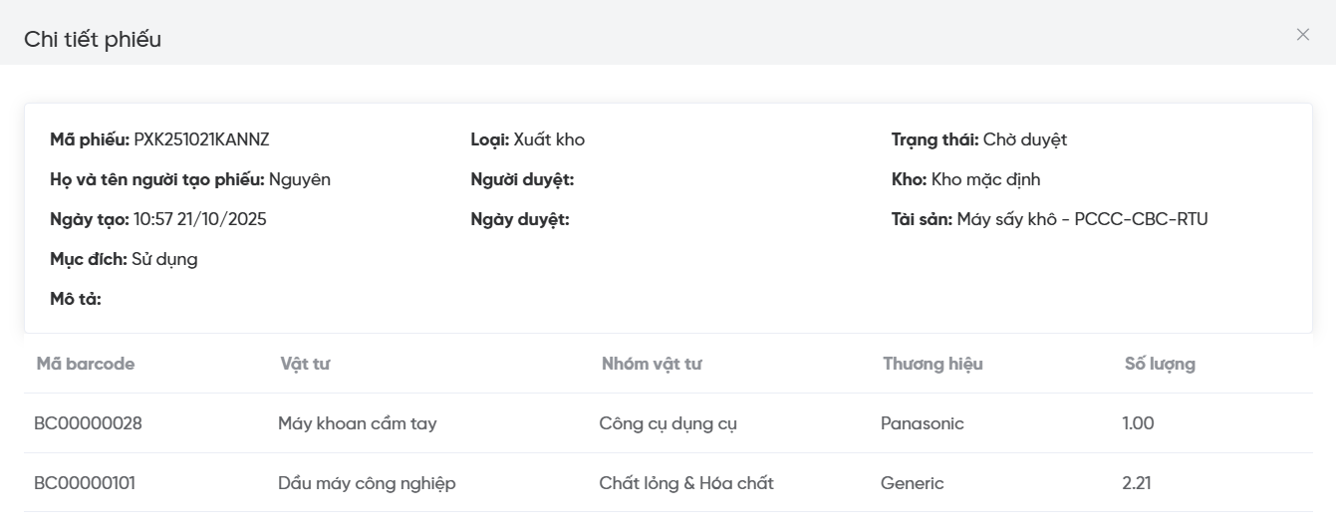Click the Generic brand cell
Screen dimensions: 1336x530
(x=913, y=483)
